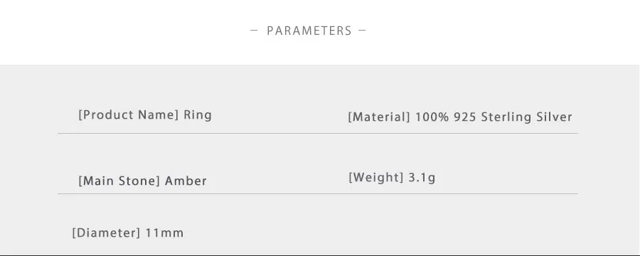Select the [Weight] label
This screenshot has height=256, width=640.
click(376, 177)
